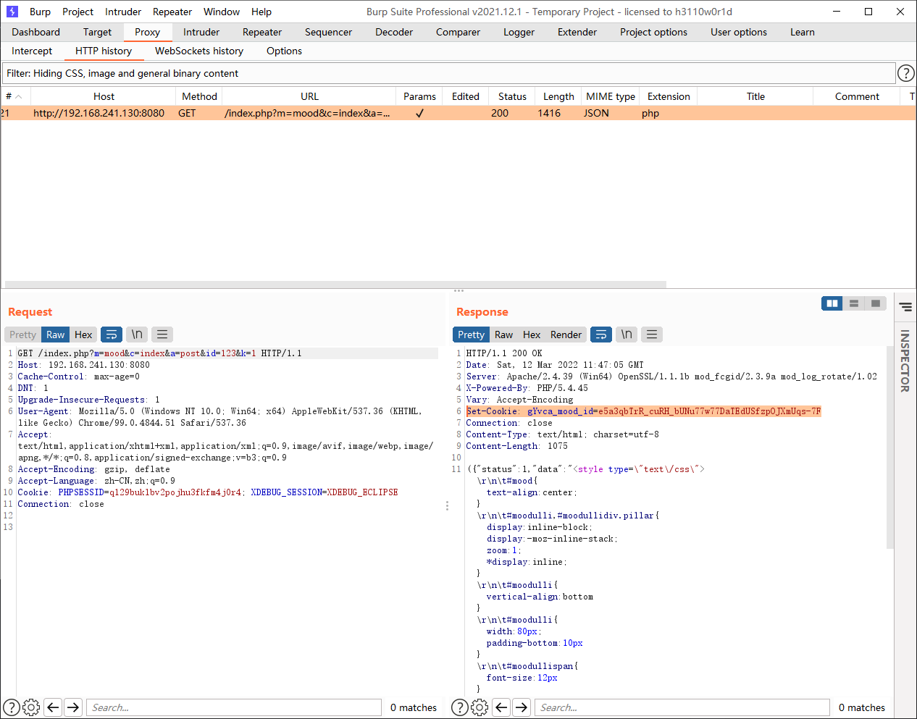Show non-printable characters in Response pane
Image resolution: width=917 pixels, height=719 pixels.
(x=627, y=335)
